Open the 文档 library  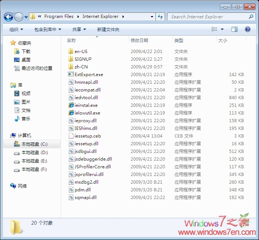point(26,110)
